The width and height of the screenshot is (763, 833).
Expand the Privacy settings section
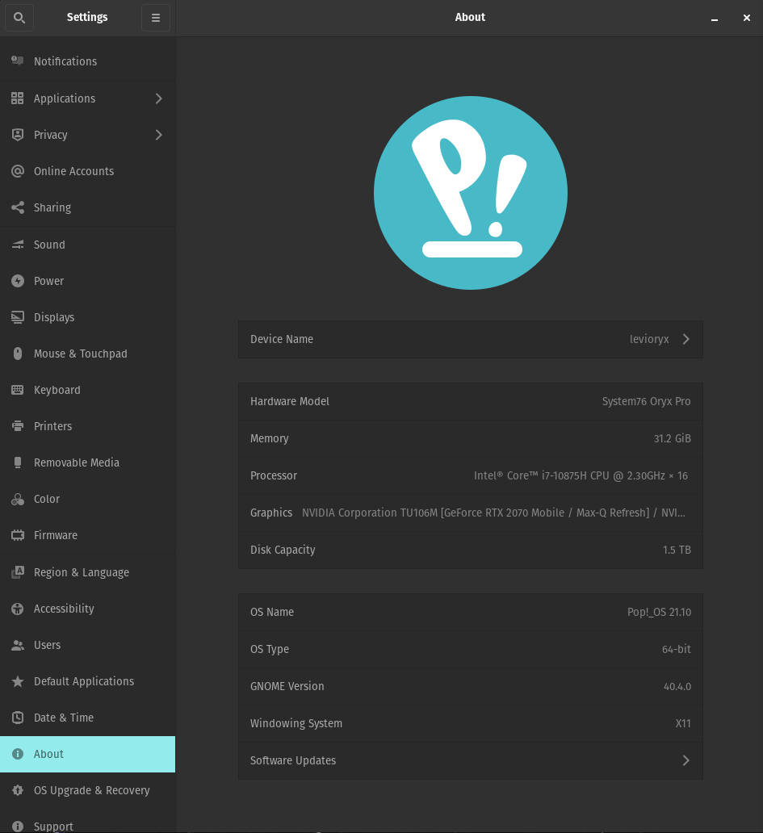point(158,134)
